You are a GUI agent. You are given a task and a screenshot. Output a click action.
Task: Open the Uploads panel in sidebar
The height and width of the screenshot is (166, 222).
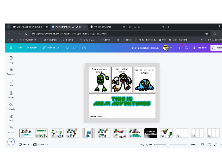point(11,107)
